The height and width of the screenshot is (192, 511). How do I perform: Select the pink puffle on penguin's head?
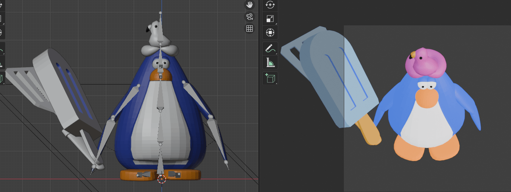pos(425,63)
